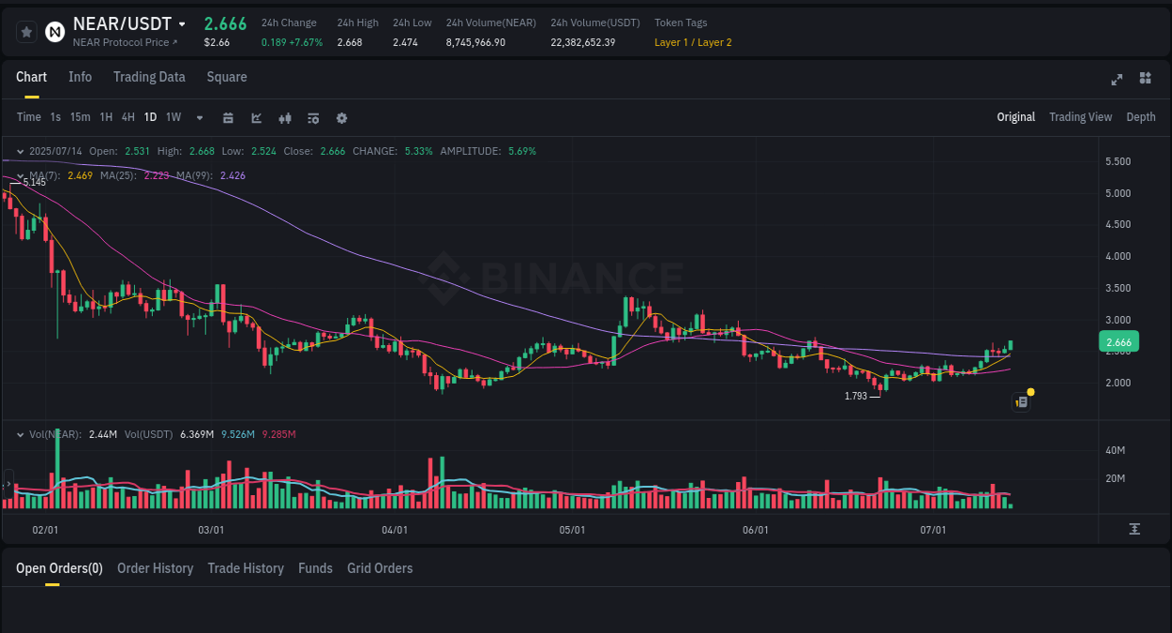Open the Order History tab
This screenshot has height=633, width=1172.
tap(155, 568)
